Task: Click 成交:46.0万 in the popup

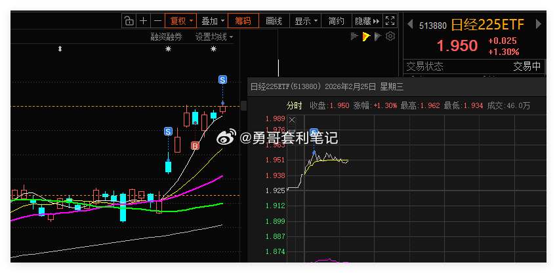Action: 508,105
